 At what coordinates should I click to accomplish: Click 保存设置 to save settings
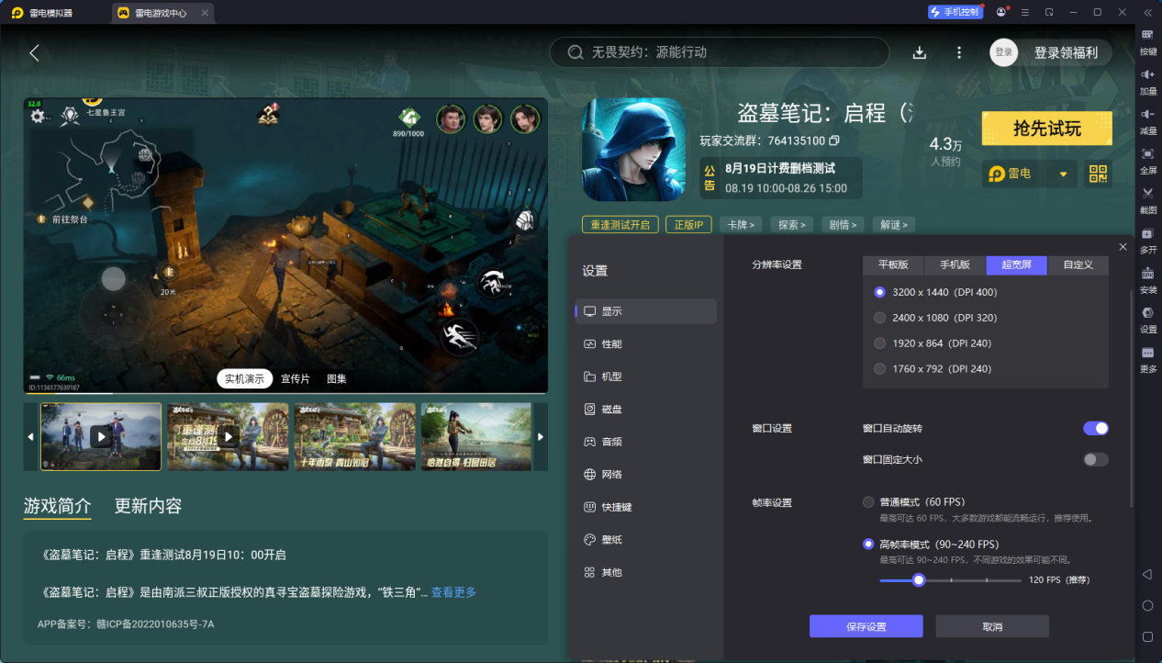coord(866,626)
